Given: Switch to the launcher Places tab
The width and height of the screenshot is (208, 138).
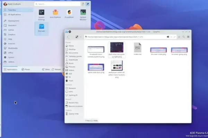Looking at the screenshot, I should click(26, 69).
